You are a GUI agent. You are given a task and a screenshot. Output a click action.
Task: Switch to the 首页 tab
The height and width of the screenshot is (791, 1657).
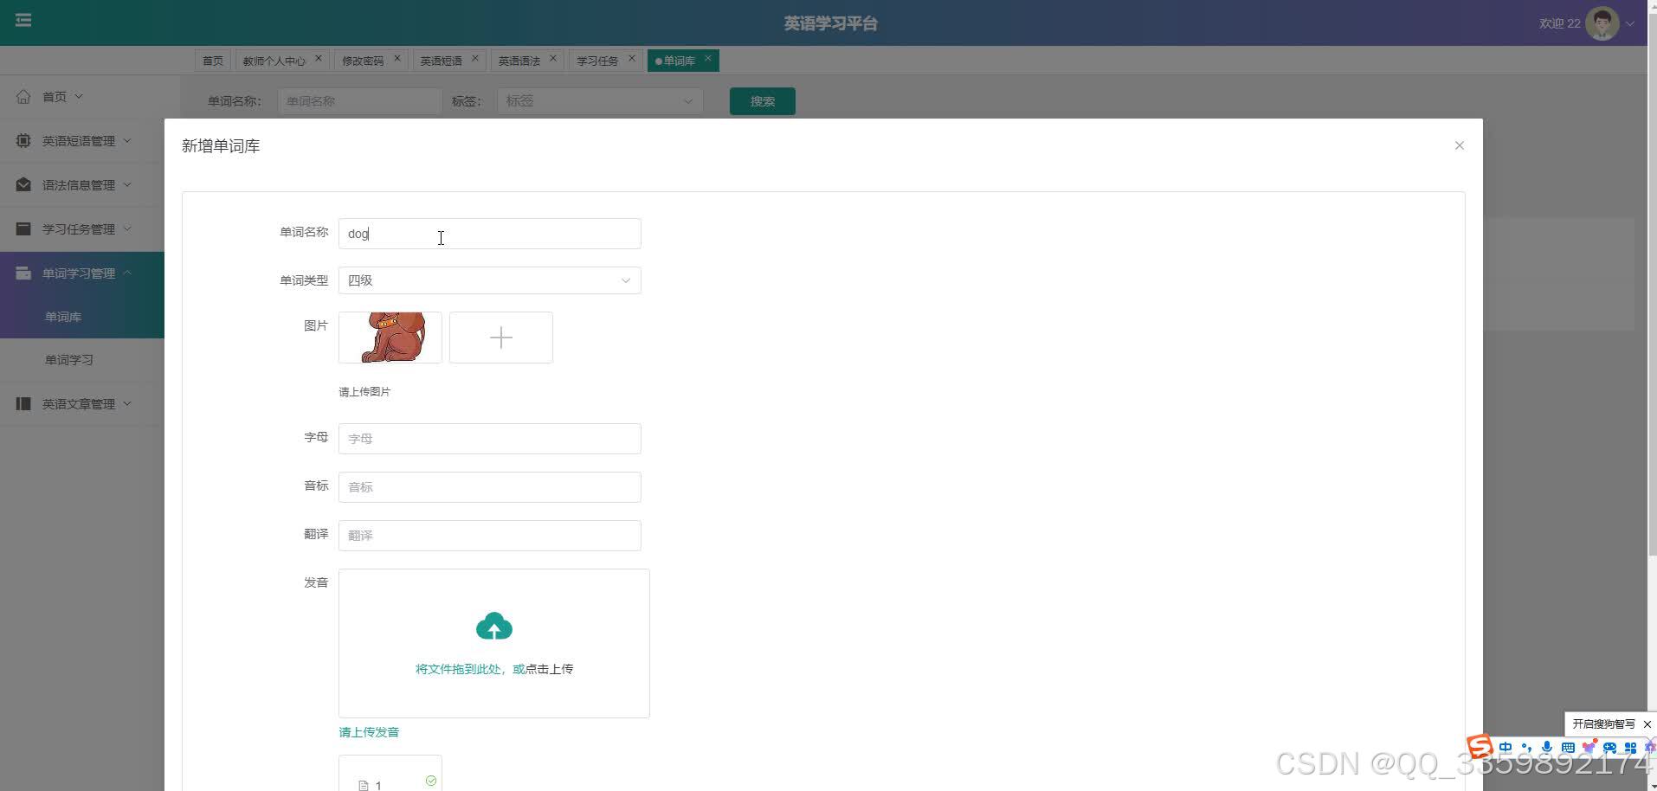(213, 61)
